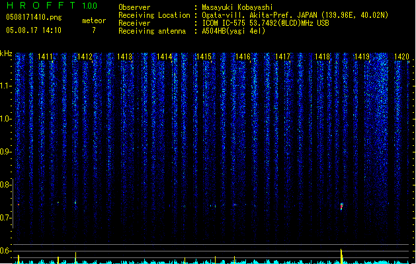Click the 1419 time marker
Viewport: 416px width, 264px height.
(362, 57)
